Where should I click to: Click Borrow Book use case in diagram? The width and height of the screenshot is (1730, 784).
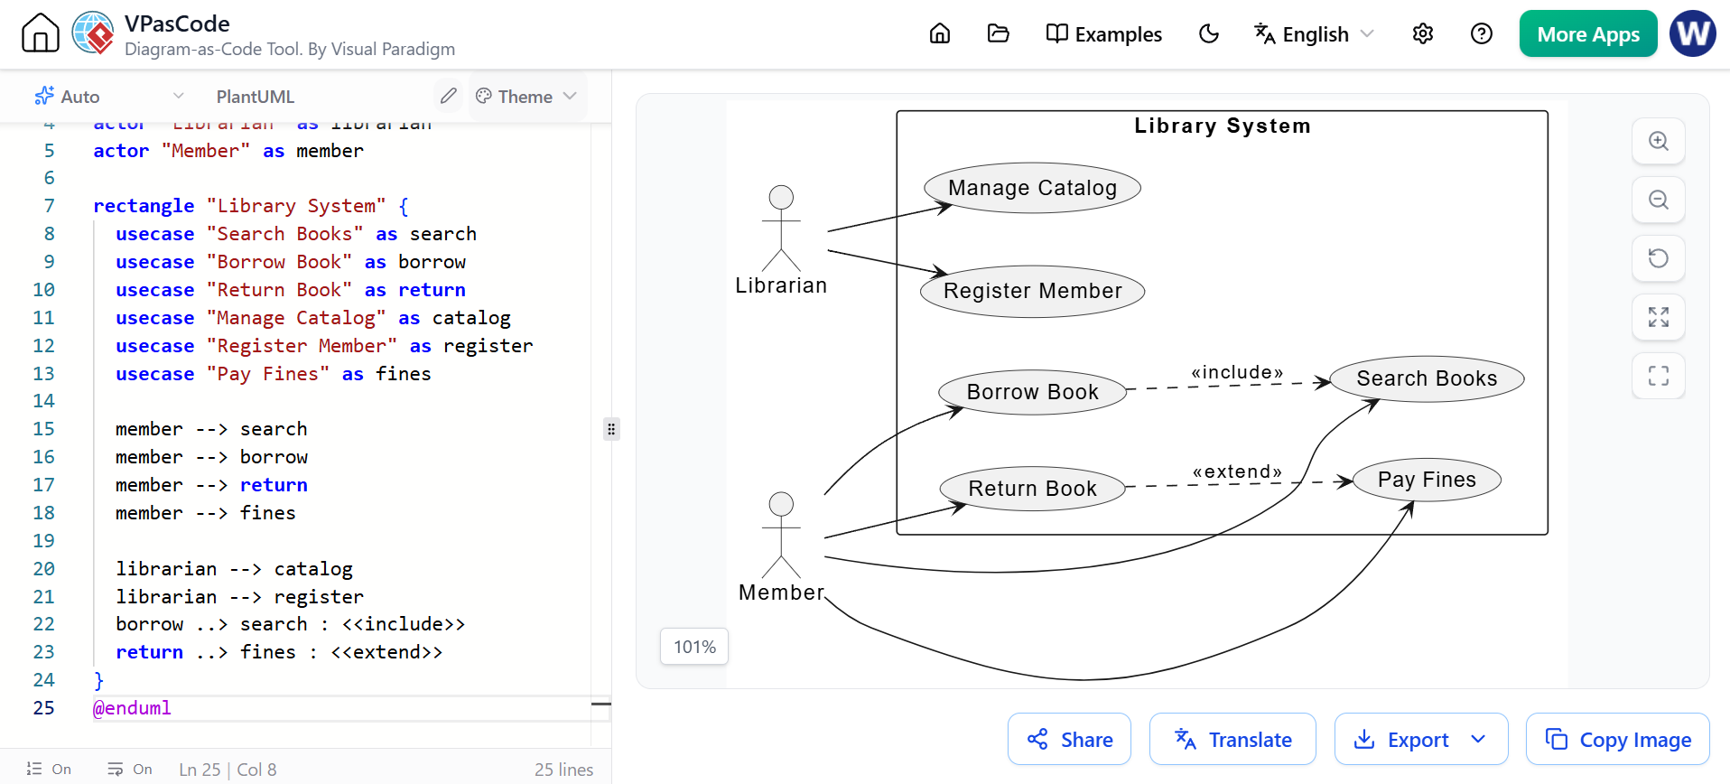tap(1032, 392)
